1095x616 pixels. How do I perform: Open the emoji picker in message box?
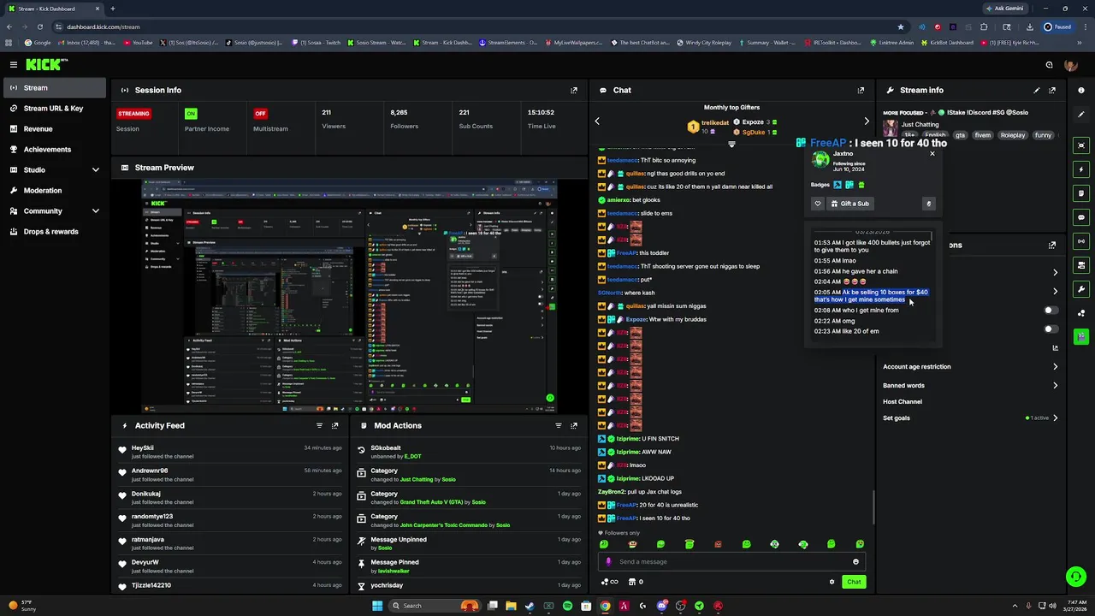[855, 562]
